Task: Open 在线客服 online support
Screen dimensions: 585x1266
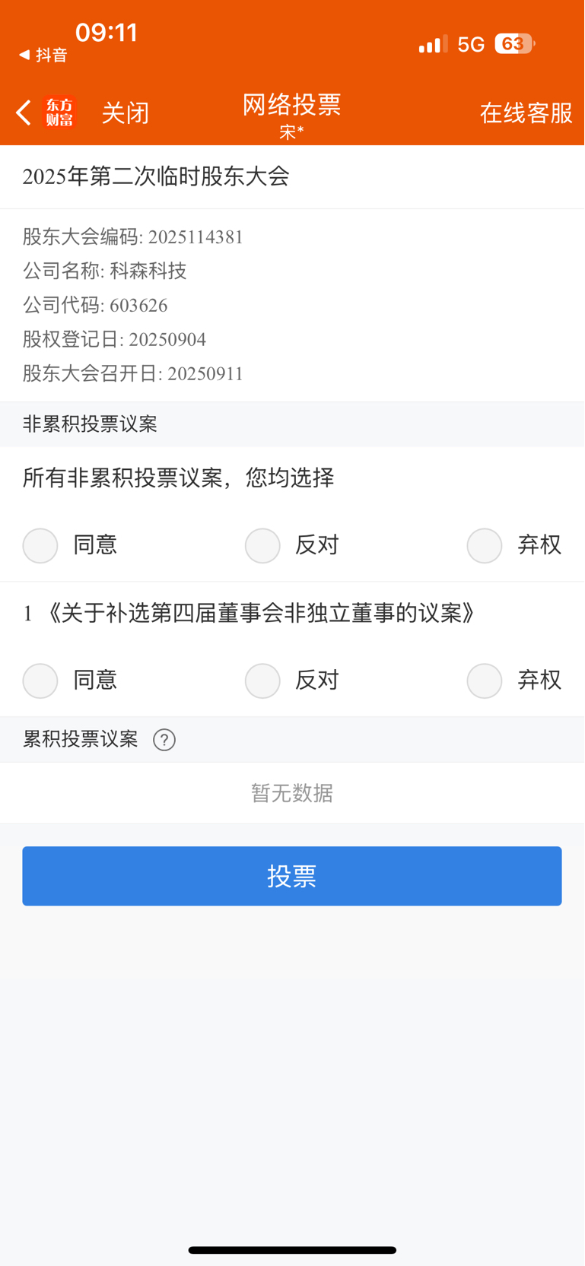Action: 526,113
